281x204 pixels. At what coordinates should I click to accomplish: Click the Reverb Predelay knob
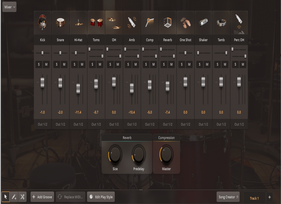pos(139,154)
